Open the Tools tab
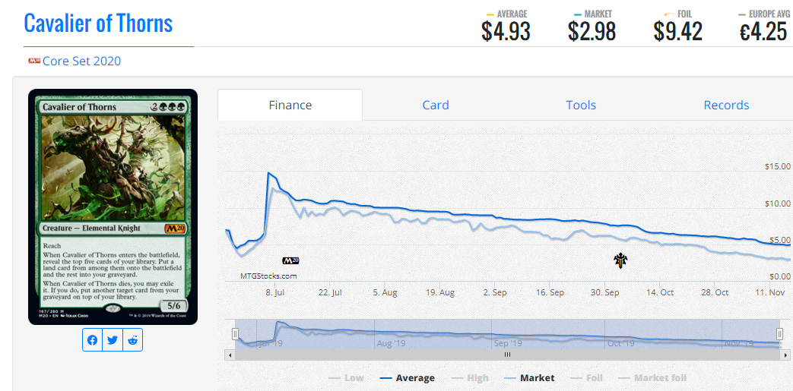793x391 pixels. point(581,105)
